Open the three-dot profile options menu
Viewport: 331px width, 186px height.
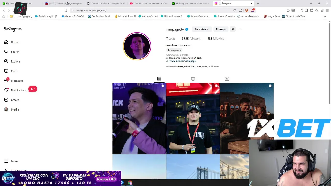(x=240, y=29)
